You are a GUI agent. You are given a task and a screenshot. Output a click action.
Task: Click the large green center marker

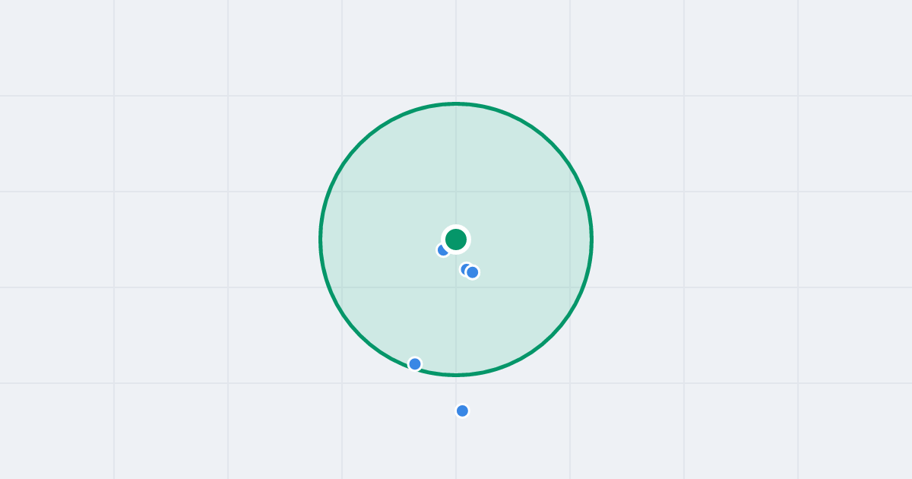pyautogui.click(x=456, y=239)
